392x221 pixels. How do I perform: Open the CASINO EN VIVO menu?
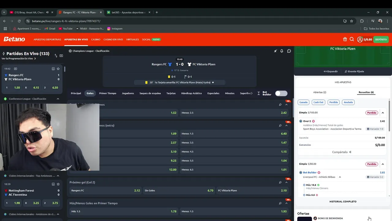[113, 39]
